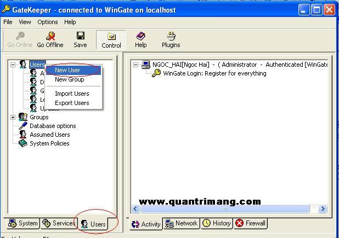
Task: Collapse the NGOC_HAI session node
Action: click(x=135, y=65)
